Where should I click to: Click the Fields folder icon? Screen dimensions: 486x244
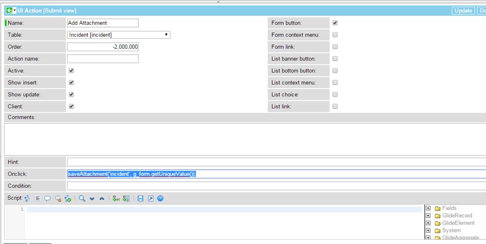[x=438, y=208]
